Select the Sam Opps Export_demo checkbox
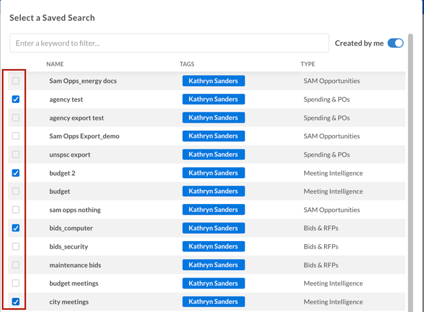424x312 pixels. click(15, 136)
